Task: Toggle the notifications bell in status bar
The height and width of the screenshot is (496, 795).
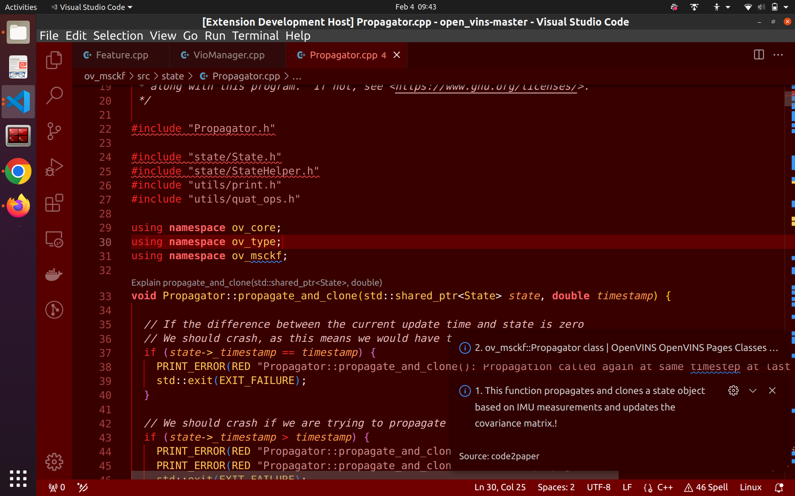Action: tap(778, 487)
